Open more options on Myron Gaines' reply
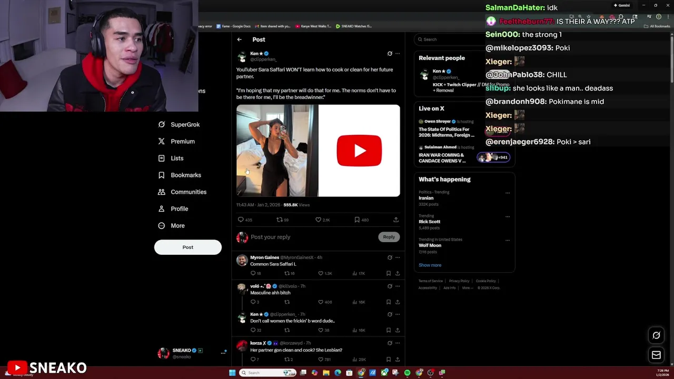Screen dimensions: 674x379 click(x=398, y=257)
